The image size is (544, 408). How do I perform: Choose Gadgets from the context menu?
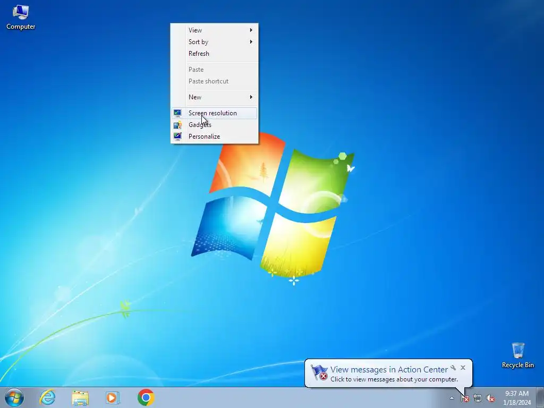click(215, 125)
